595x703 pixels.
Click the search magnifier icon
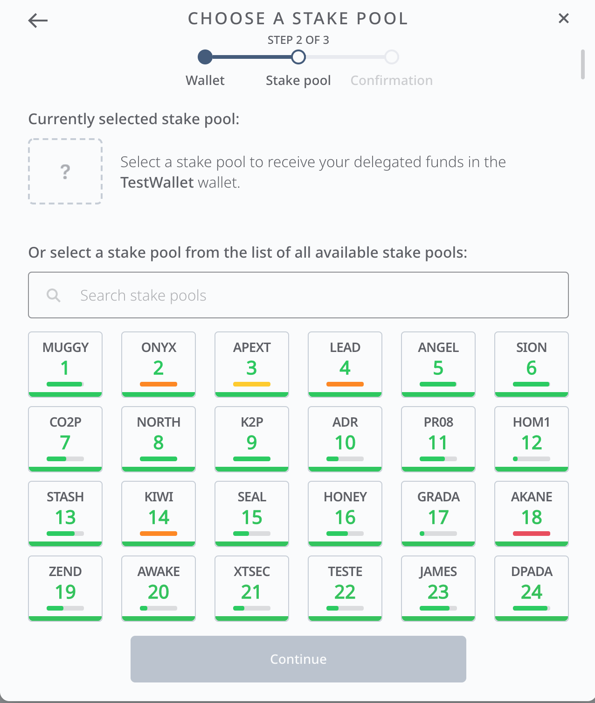[x=54, y=295]
